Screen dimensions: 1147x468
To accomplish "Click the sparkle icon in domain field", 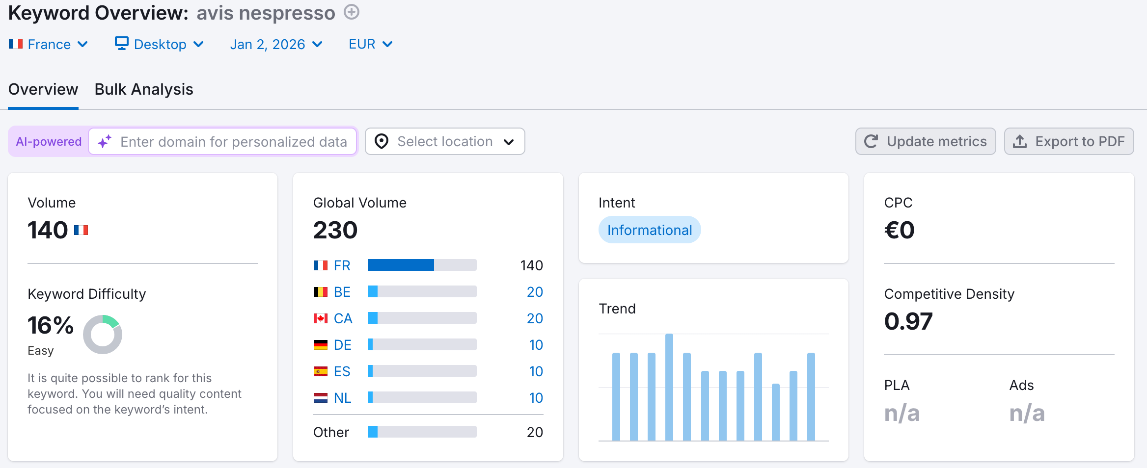I will [105, 141].
